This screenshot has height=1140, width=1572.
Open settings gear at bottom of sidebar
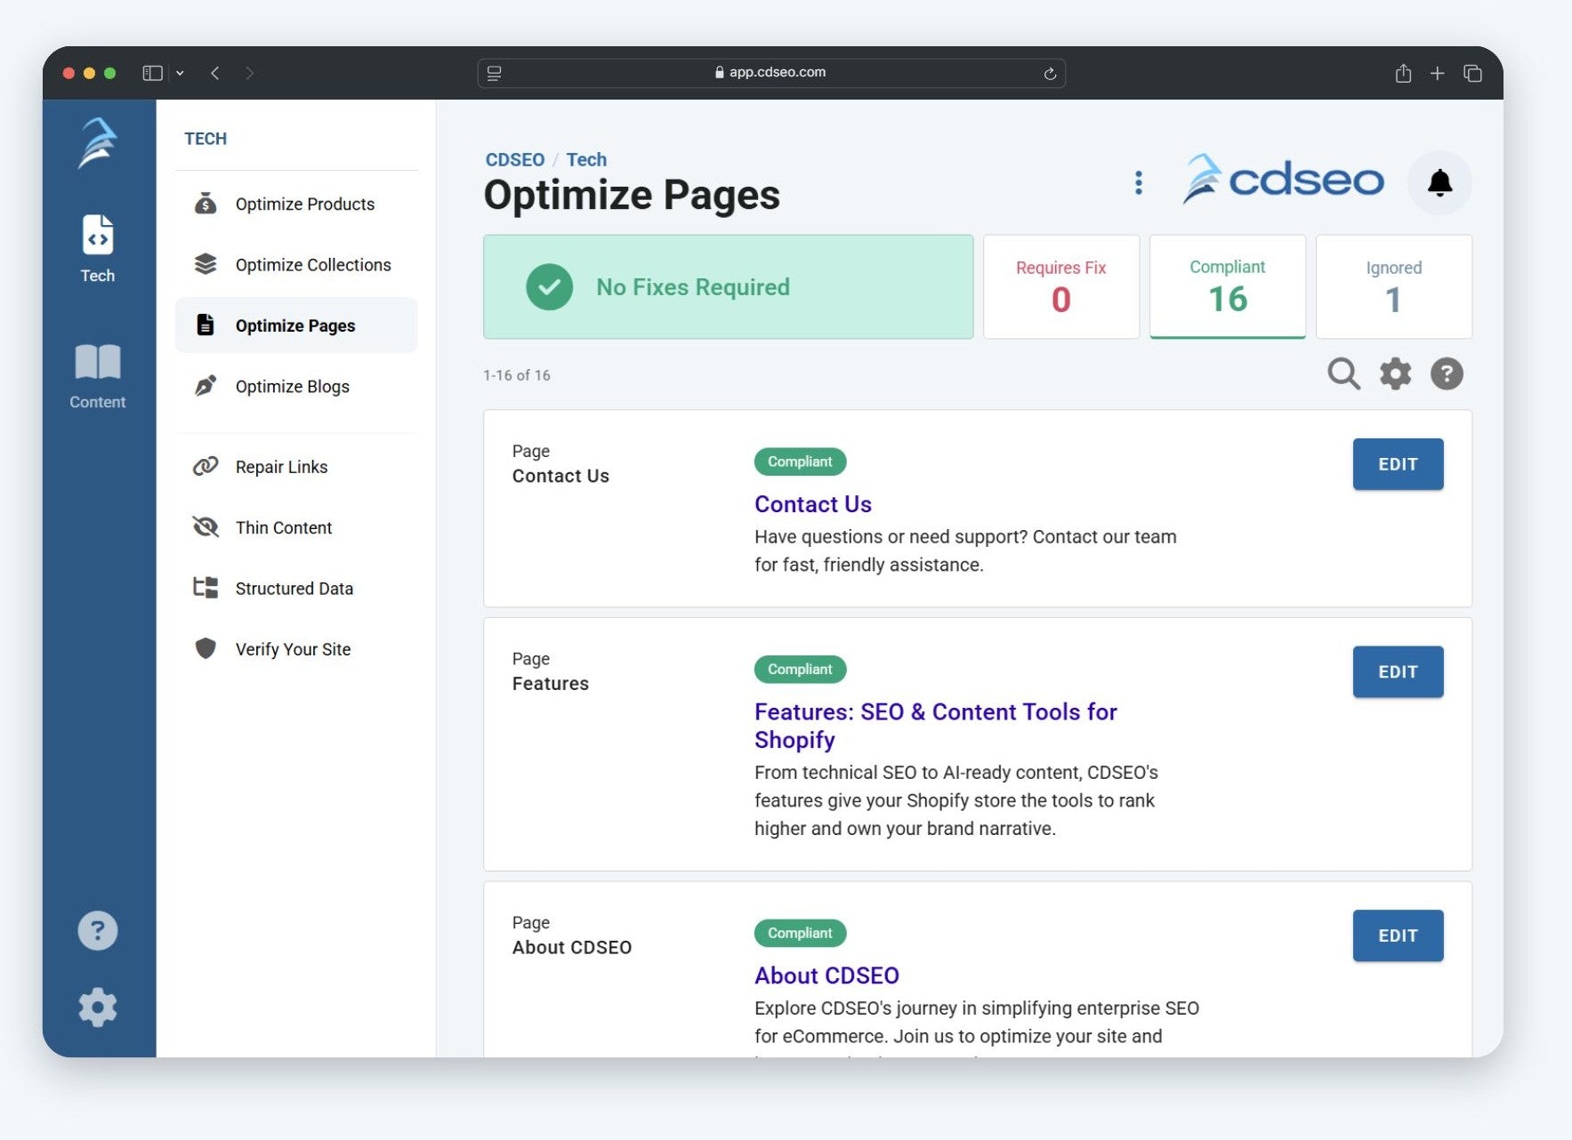click(x=98, y=1008)
